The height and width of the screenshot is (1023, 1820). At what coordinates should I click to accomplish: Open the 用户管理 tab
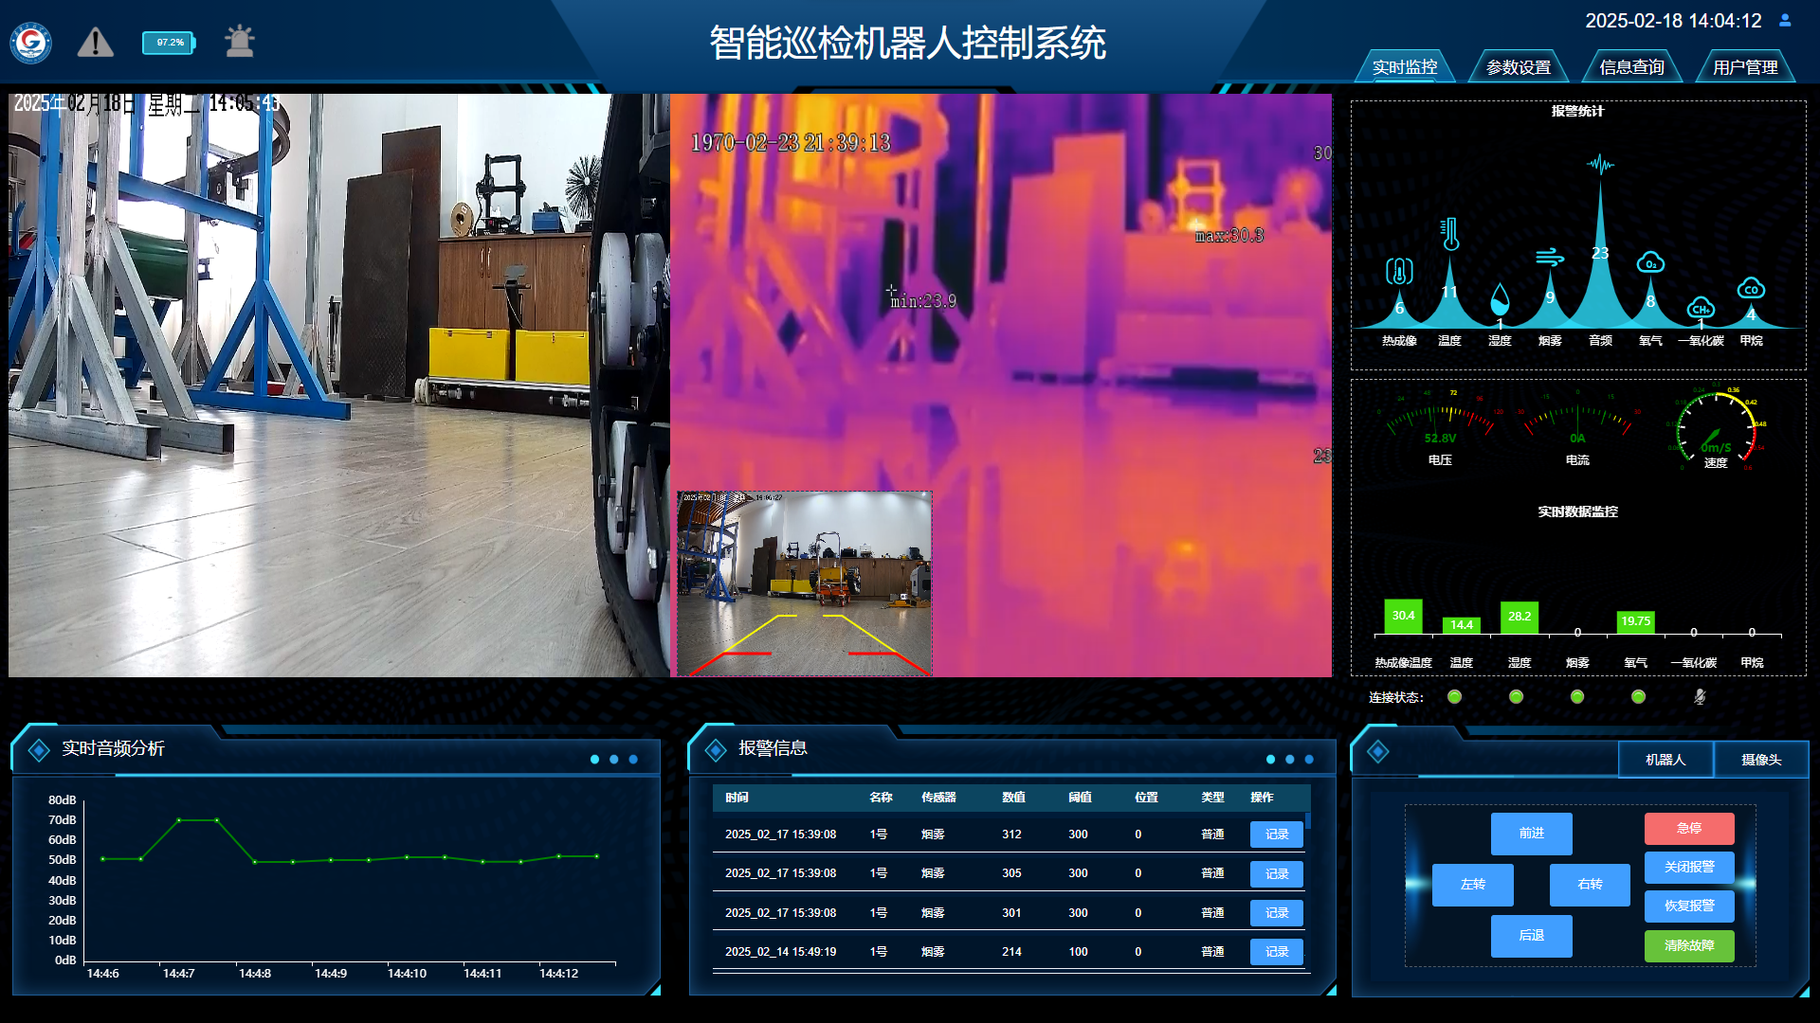[x=1745, y=67]
